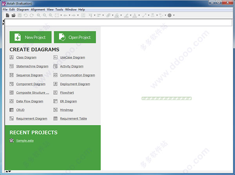
Task: Click the fit-to-window icon in toolbar
Action: (x=57, y=15)
